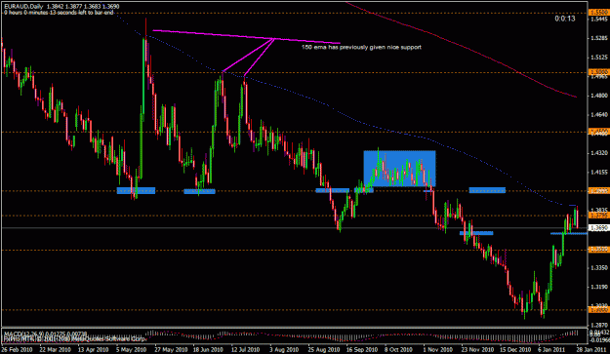Click the 1.5125 price axis label

[598, 58]
